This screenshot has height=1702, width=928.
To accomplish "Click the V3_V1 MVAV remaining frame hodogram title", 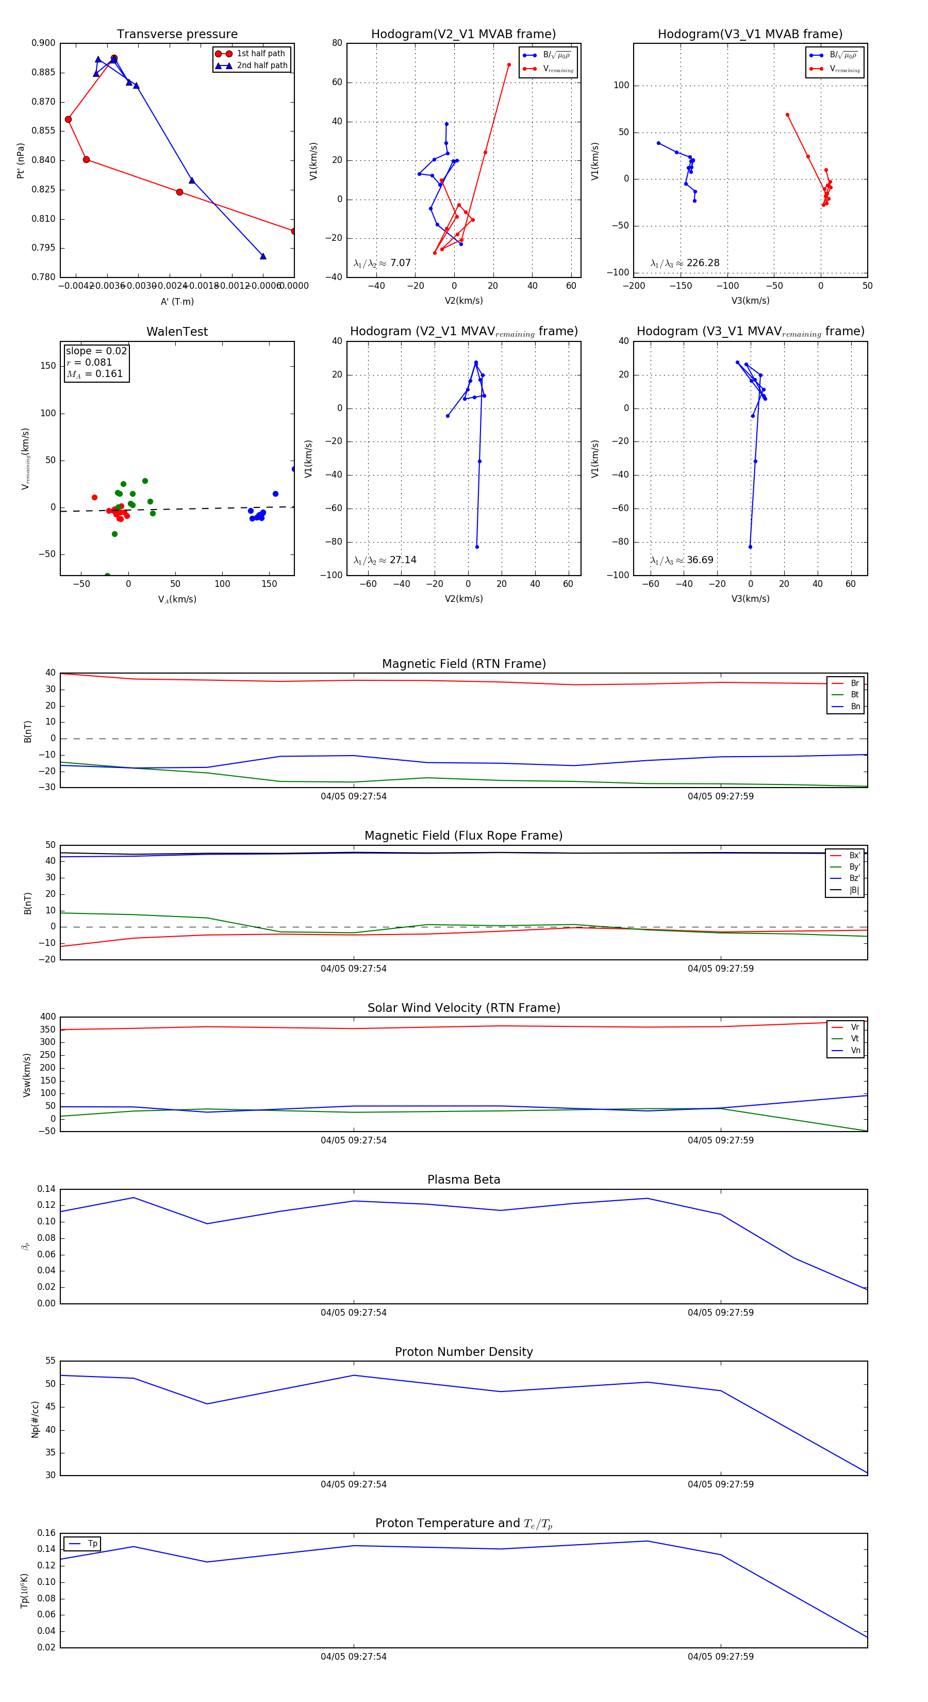I will (750, 332).
